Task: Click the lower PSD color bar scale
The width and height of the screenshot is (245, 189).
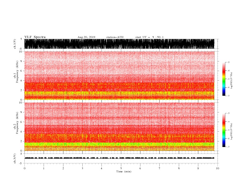Action: 224,130
